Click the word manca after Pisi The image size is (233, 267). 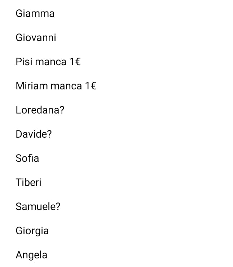51,62
